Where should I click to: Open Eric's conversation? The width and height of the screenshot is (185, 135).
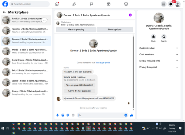tap(26, 72)
